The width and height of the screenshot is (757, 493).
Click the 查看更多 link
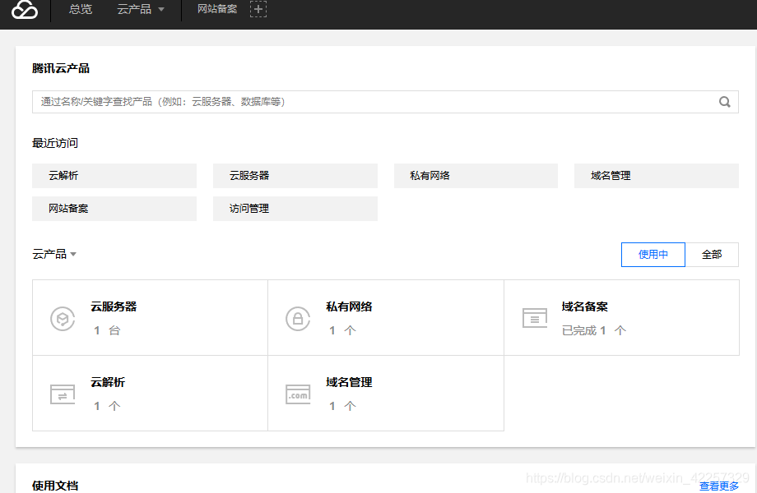click(x=719, y=486)
